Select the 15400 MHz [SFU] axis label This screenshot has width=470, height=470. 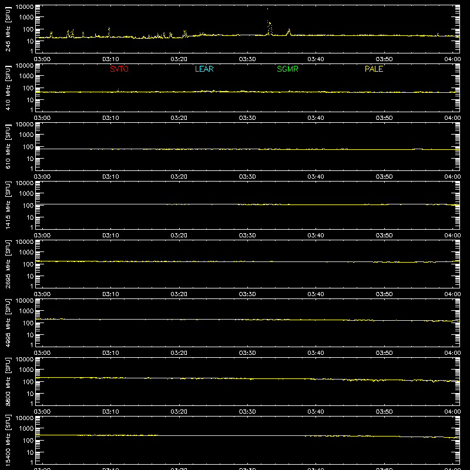click(8, 440)
